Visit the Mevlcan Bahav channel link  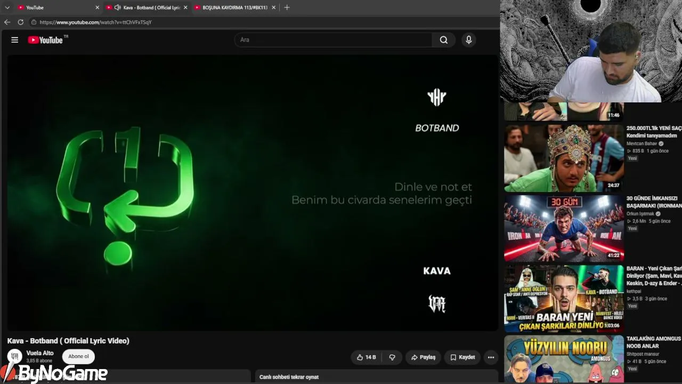(x=642, y=143)
